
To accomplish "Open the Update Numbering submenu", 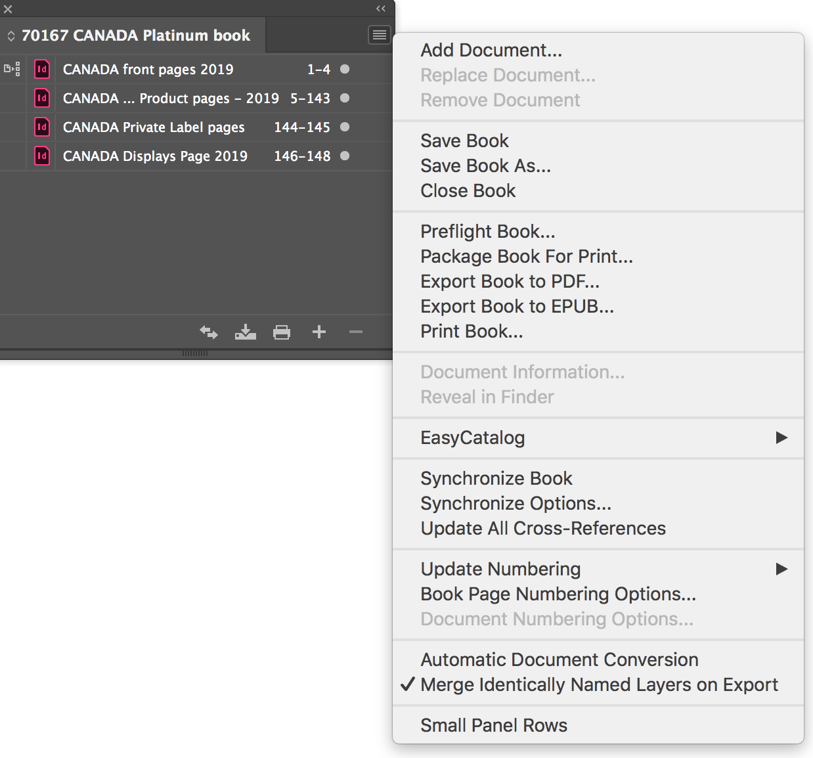I will [x=500, y=569].
